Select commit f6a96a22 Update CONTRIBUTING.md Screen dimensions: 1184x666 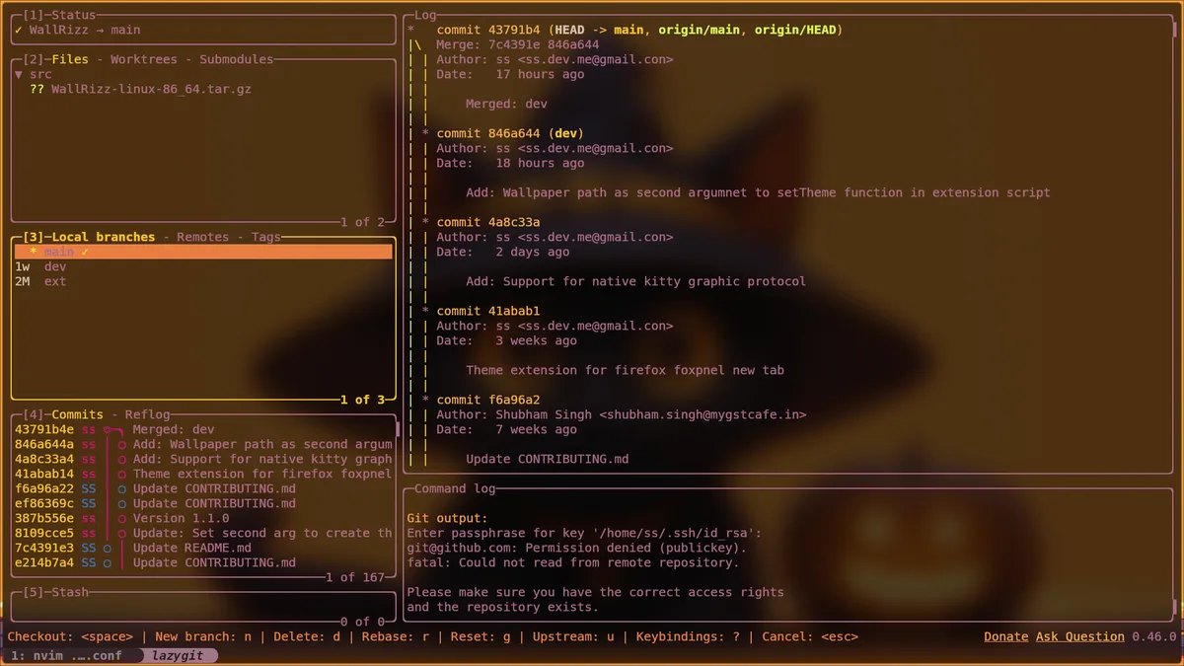203,488
